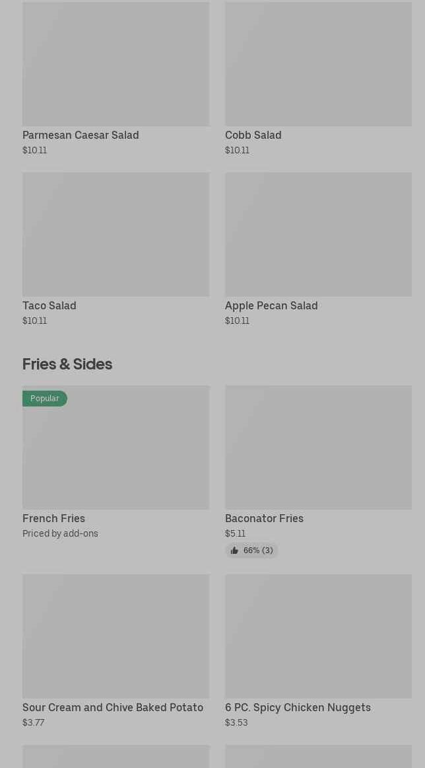Click the French Fries title
Viewport: 425px width, 768px height.
click(53, 518)
